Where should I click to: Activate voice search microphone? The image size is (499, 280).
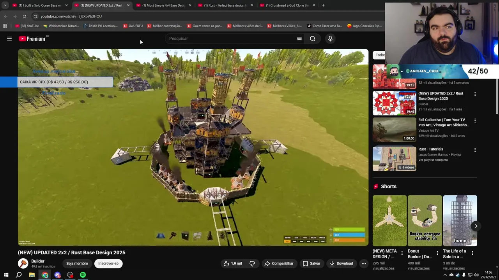click(330, 38)
